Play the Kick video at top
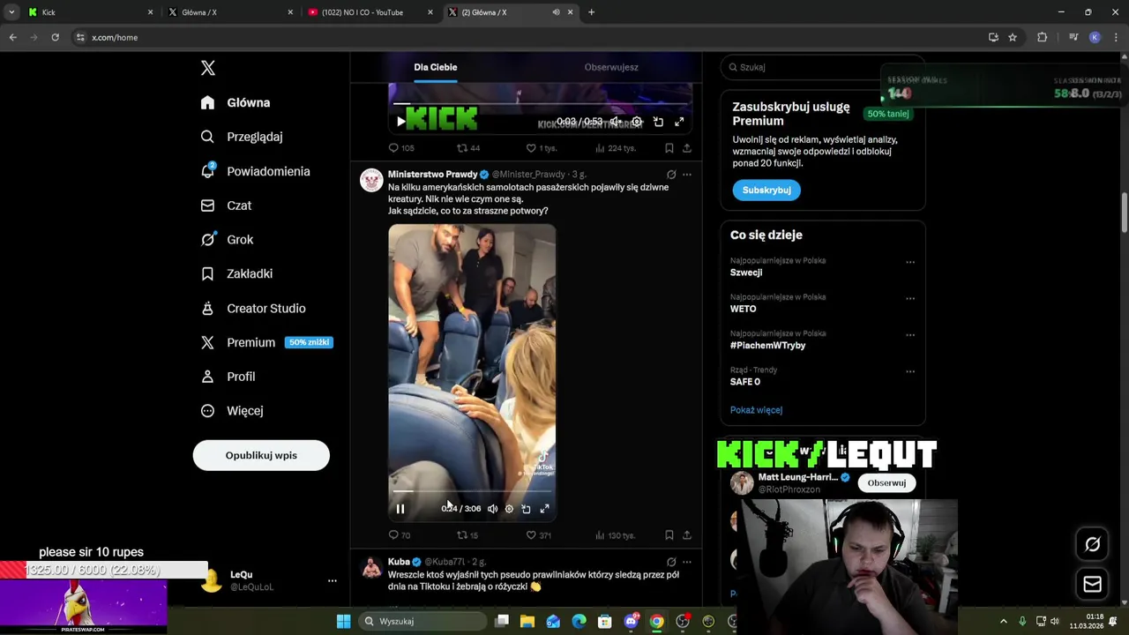The width and height of the screenshot is (1129, 635). coord(400,122)
